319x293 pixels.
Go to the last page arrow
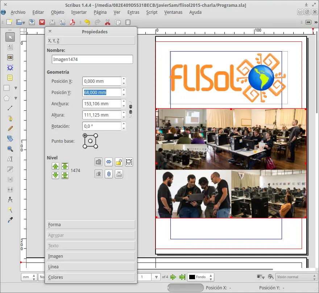182,277
